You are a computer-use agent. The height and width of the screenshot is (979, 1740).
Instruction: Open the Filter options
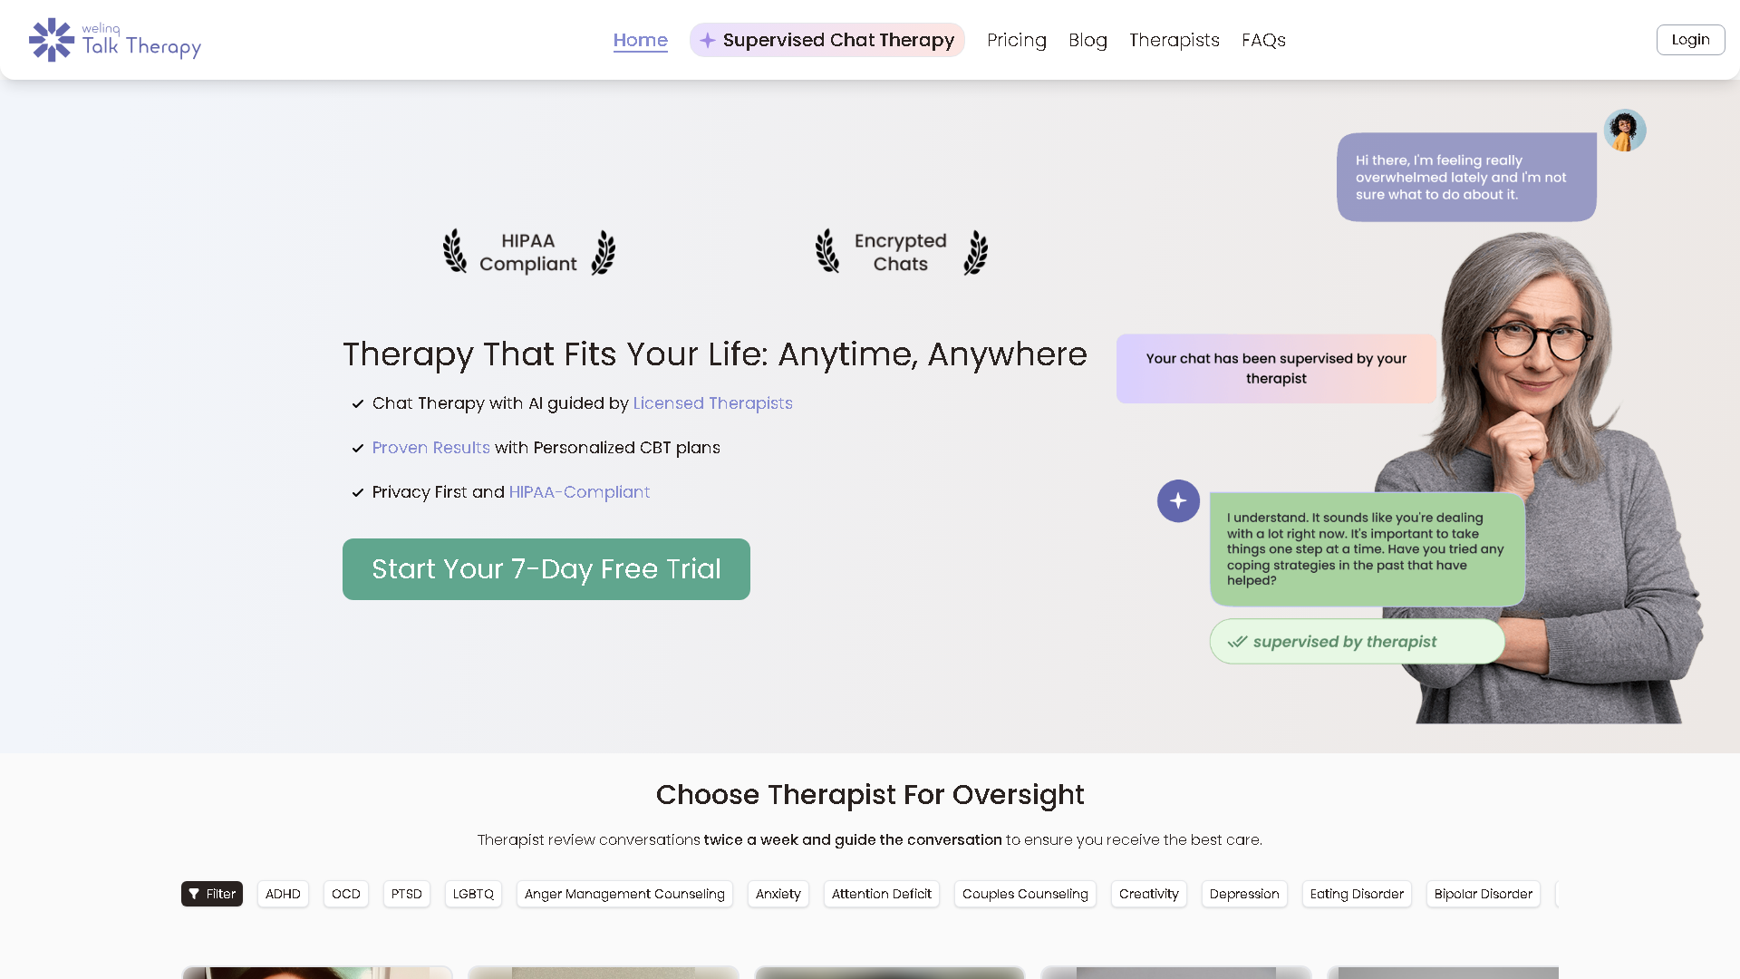pos(211,894)
